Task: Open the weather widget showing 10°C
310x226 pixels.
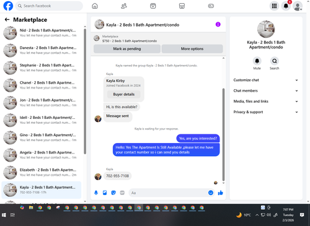Action: click(244, 215)
